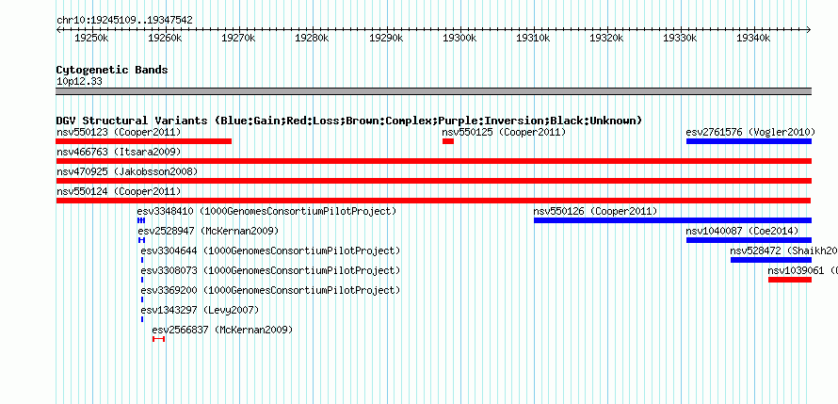
Task: Click the DGV Structural Variants track title
Action: point(349,121)
